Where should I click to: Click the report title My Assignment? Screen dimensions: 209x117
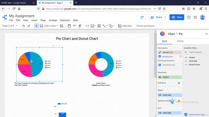[22, 16]
